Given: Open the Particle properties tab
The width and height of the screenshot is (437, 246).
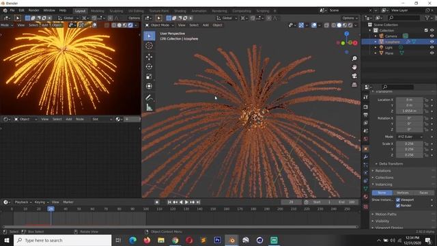Looking at the screenshot, I should coord(366,165).
